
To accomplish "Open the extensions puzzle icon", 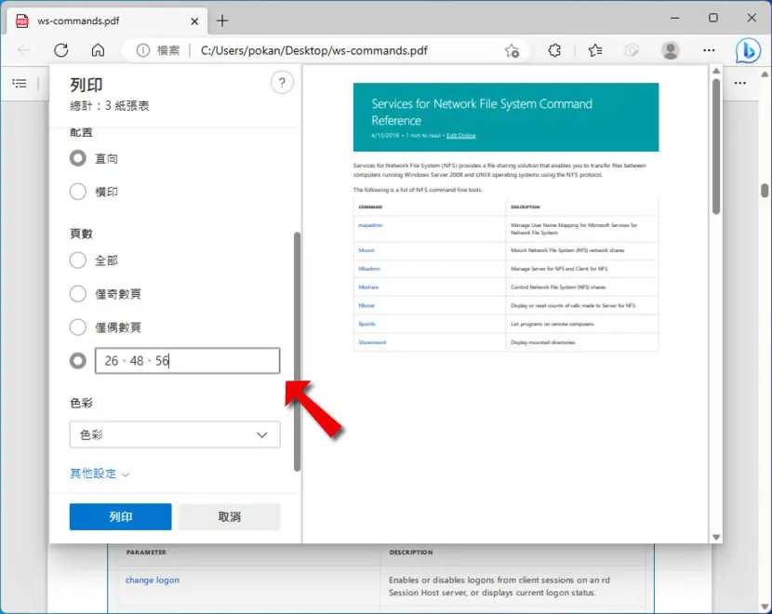I will [x=554, y=50].
